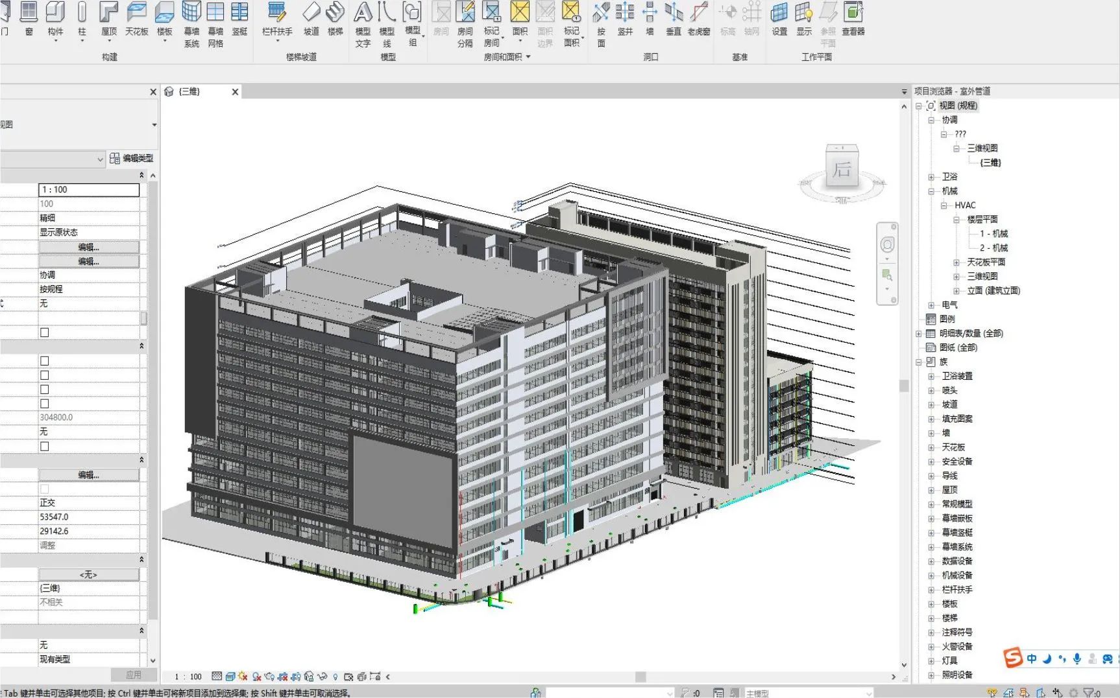Click the 楼板 (Floor) tool icon
Screen dimensions: 1120x698
coord(165,19)
